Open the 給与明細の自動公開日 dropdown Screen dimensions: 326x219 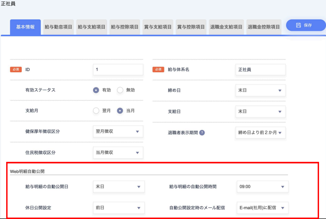(x=119, y=187)
